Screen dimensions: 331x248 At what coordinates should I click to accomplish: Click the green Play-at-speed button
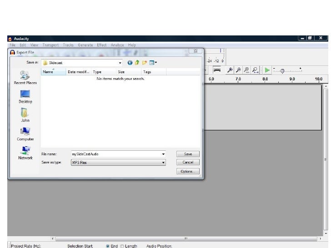(x=267, y=70)
